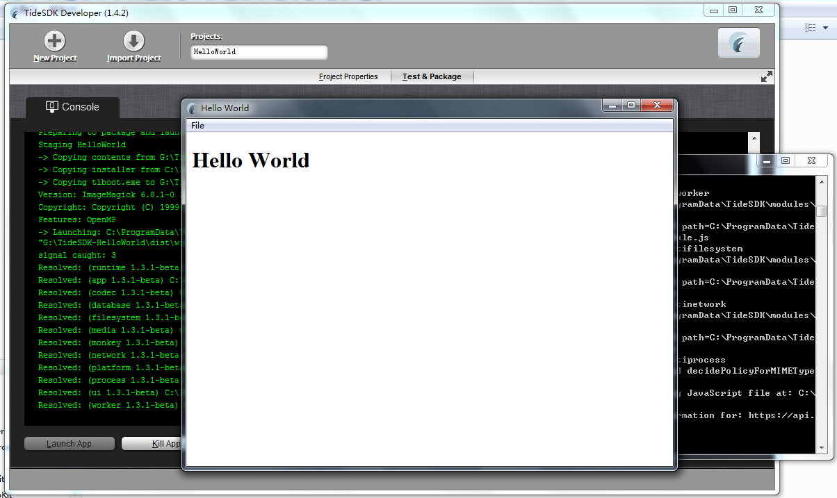Click the 'Resolved: (codec 1.3.1-beta)' line
The image size is (837, 498).
click(x=109, y=293)
